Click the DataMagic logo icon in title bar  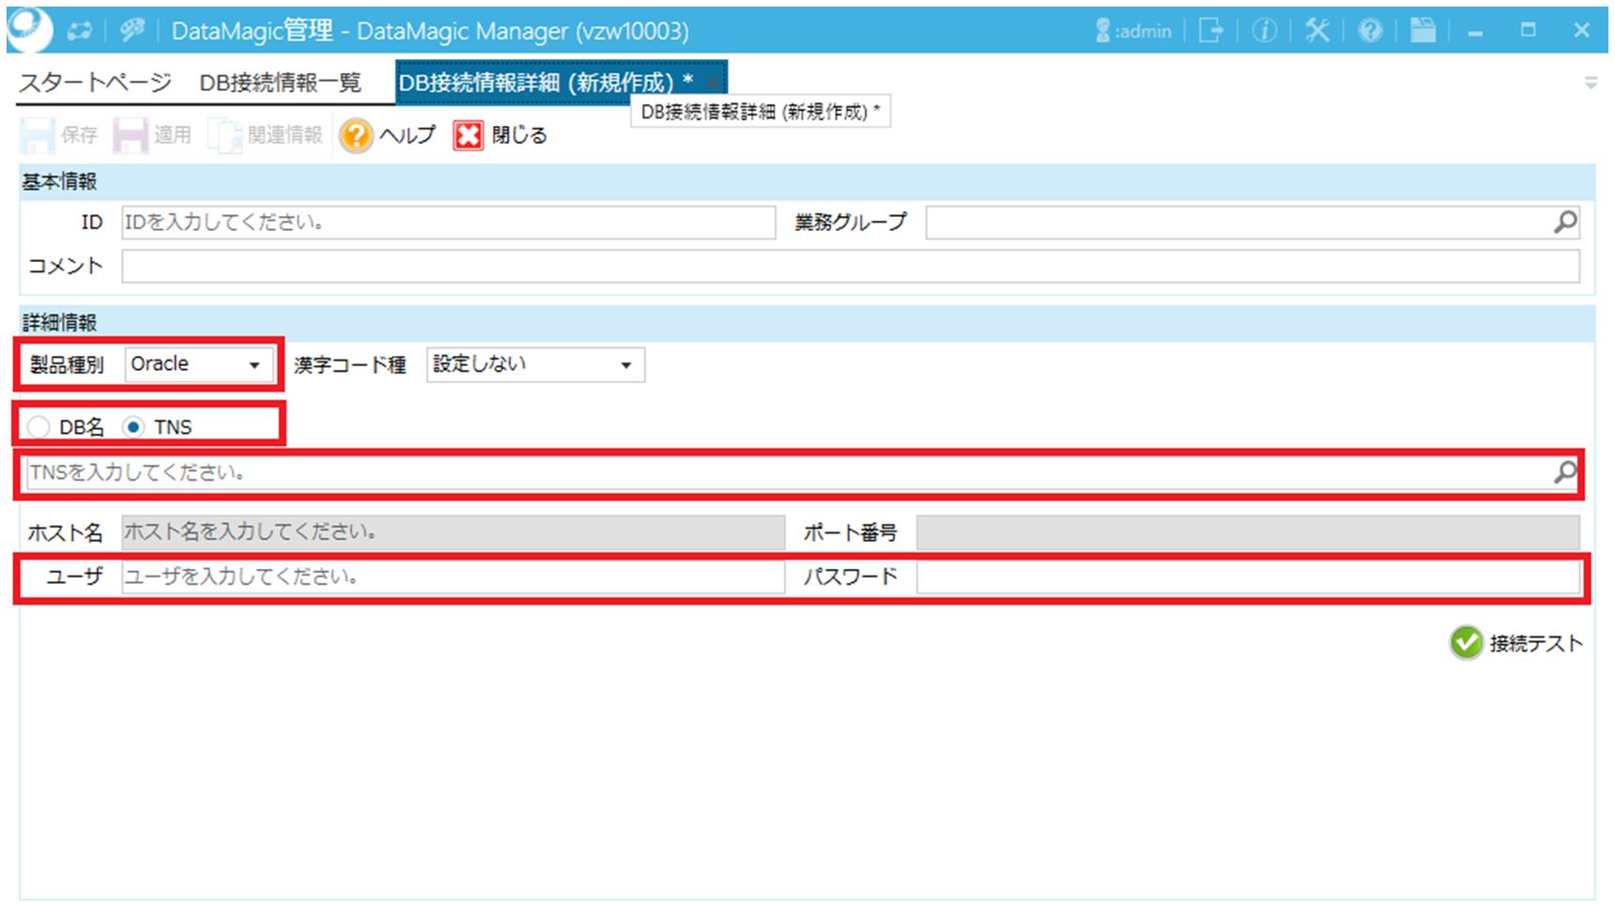[28, 29]
